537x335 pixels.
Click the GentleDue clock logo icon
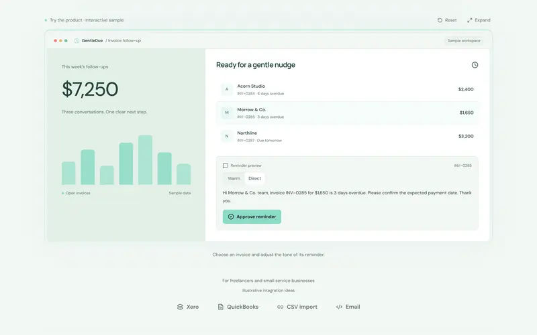pos(77,41)
